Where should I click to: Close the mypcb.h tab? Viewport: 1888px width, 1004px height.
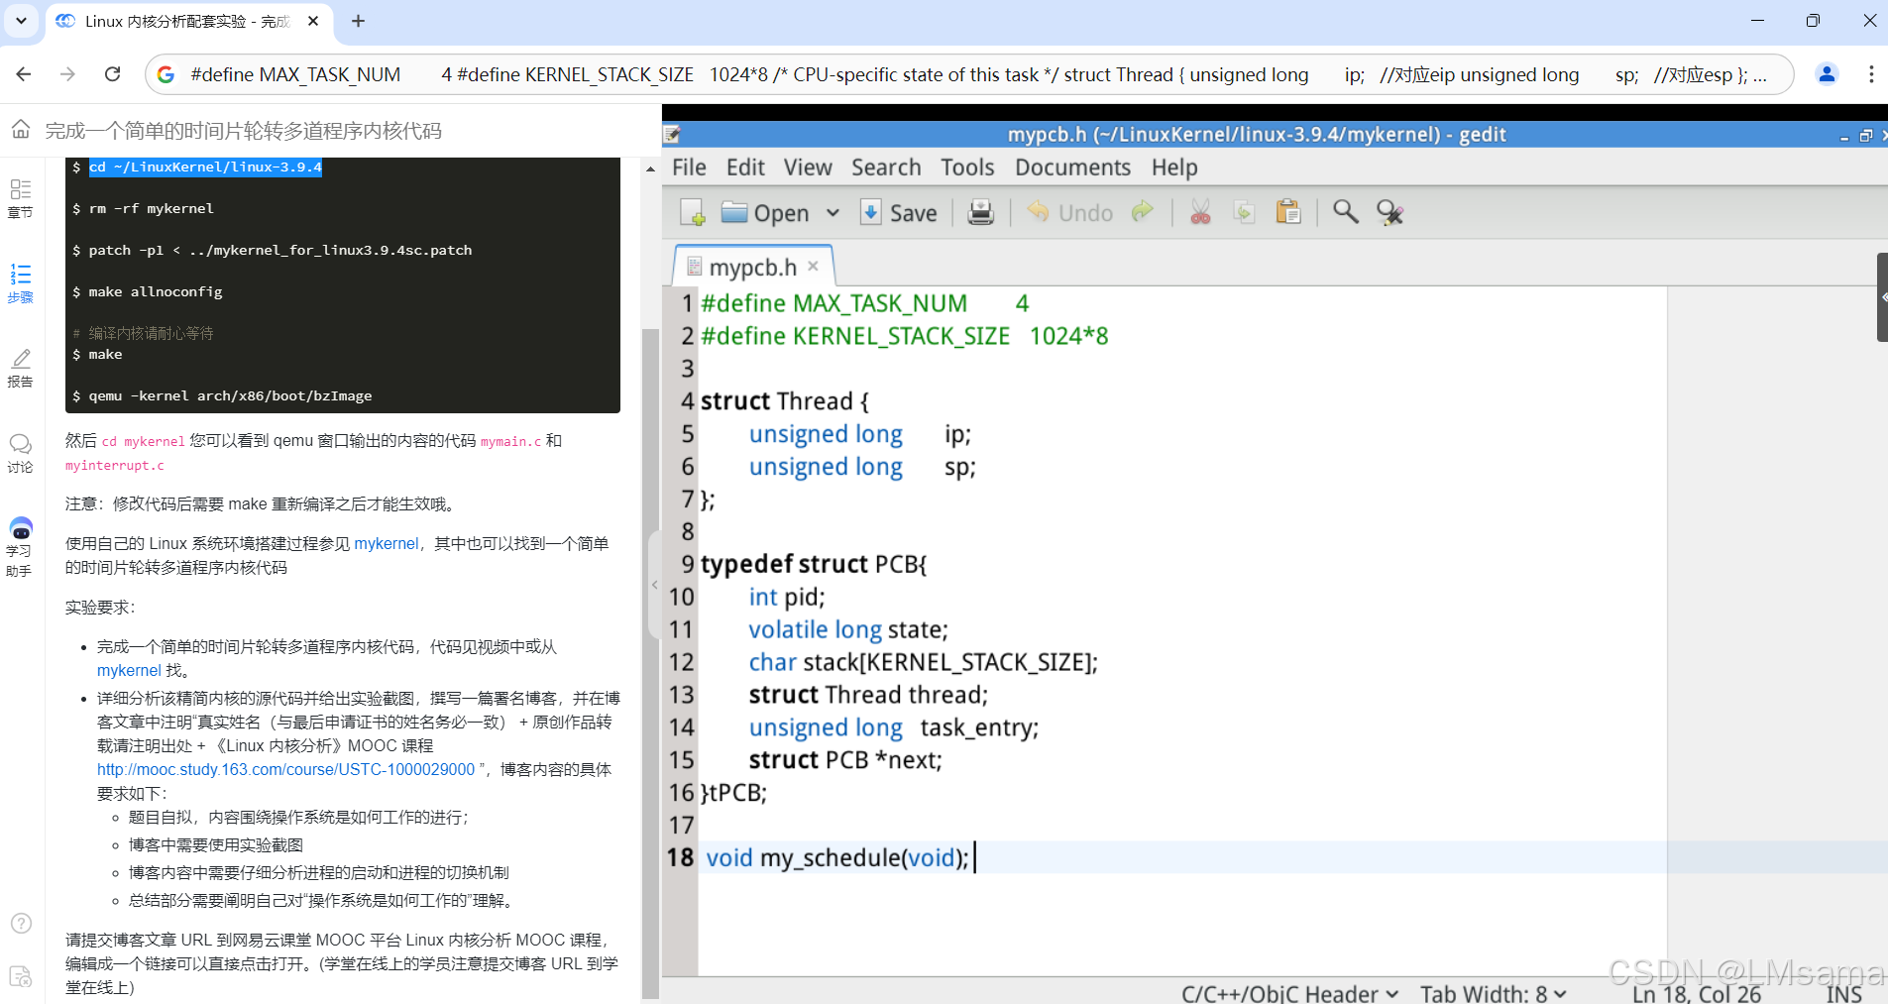coord(813,266)
